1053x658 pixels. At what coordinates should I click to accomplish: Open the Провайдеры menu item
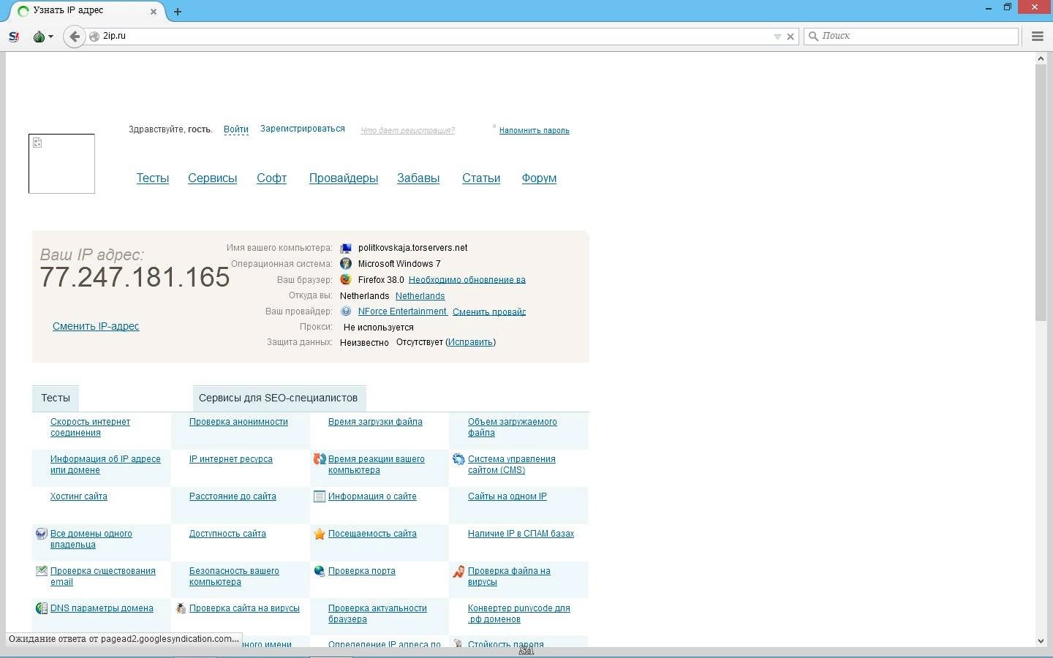(x=344, y=178)
